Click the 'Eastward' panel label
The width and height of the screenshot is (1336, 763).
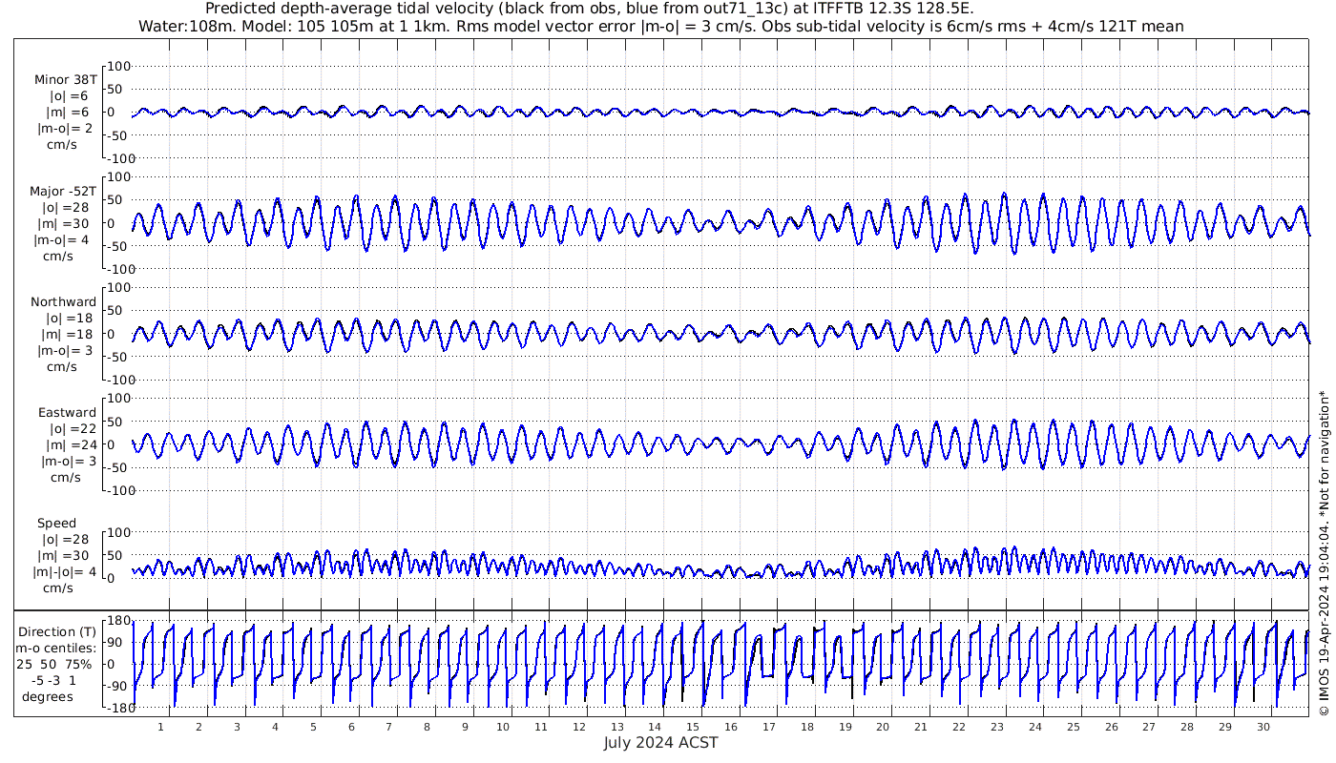tap(67, 413)
